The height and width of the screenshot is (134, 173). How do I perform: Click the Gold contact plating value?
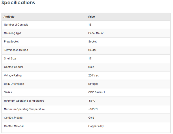(x=91, y=118)
